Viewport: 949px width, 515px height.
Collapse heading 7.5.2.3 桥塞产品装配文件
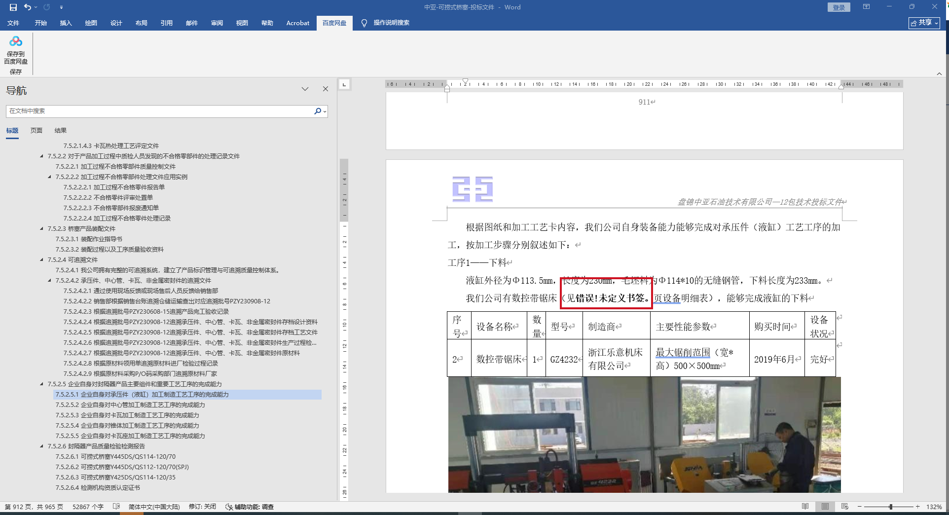click(x=41, y=229)
